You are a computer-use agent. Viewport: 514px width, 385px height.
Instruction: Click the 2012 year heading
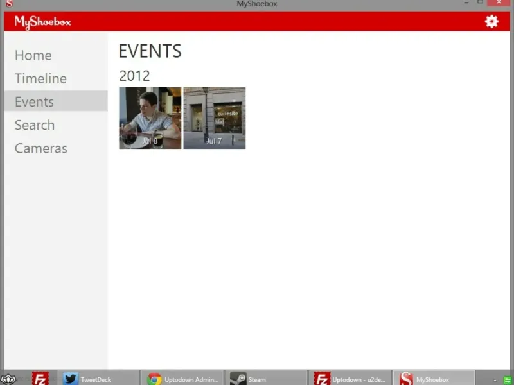click(x=135, y=76)
